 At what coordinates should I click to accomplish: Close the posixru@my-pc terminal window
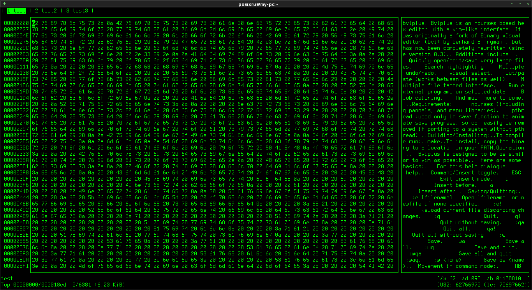point(528,4)
